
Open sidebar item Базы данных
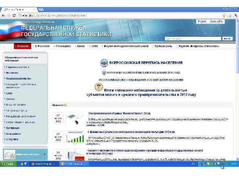click(13, 134)
